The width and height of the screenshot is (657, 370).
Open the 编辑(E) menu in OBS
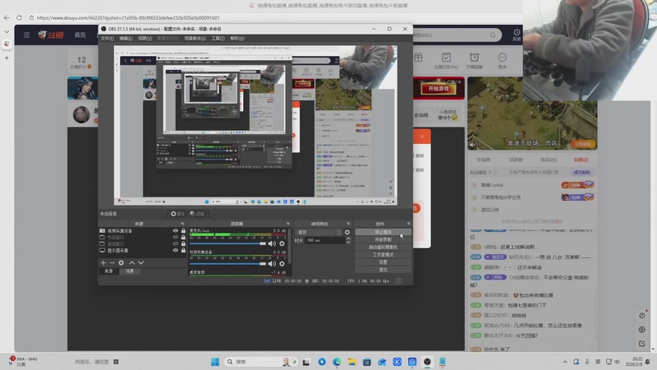pos(126,38)
